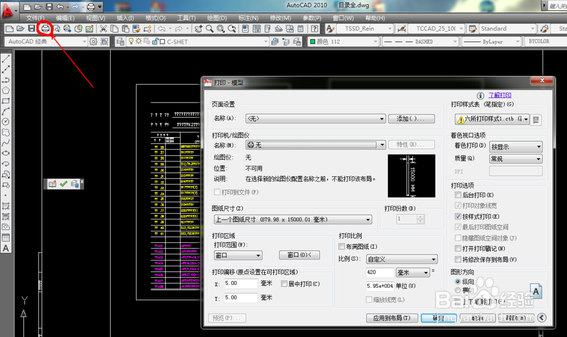Click the Text Style icon beside TSSD_Rein
The height and width of the screenshot is (337, 567).
330,28
